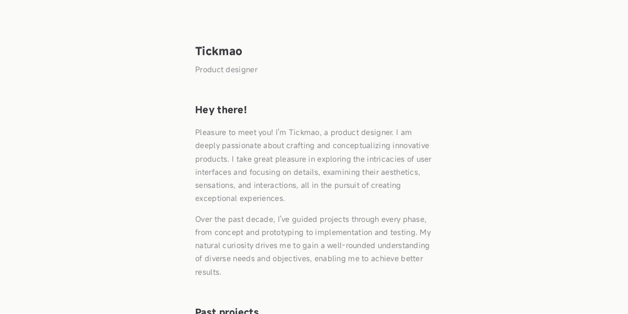Click the hyphenated word "well-rounded"
Viewport: 628px width, 314px height.
351,245
